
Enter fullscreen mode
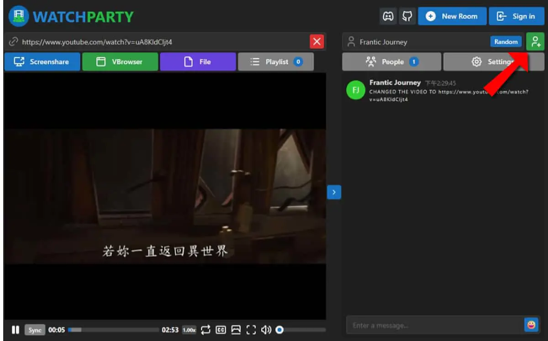[251, 330]
